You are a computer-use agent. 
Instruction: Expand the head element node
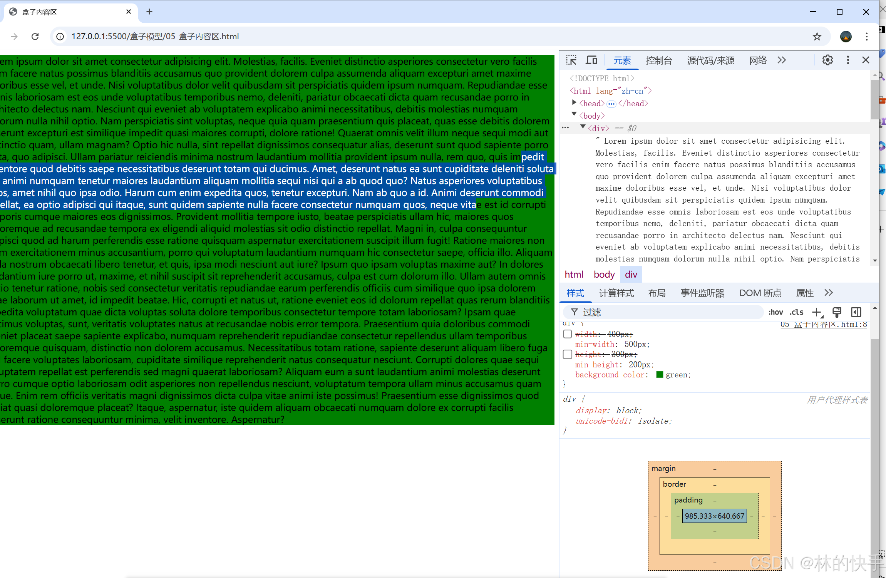574,103
